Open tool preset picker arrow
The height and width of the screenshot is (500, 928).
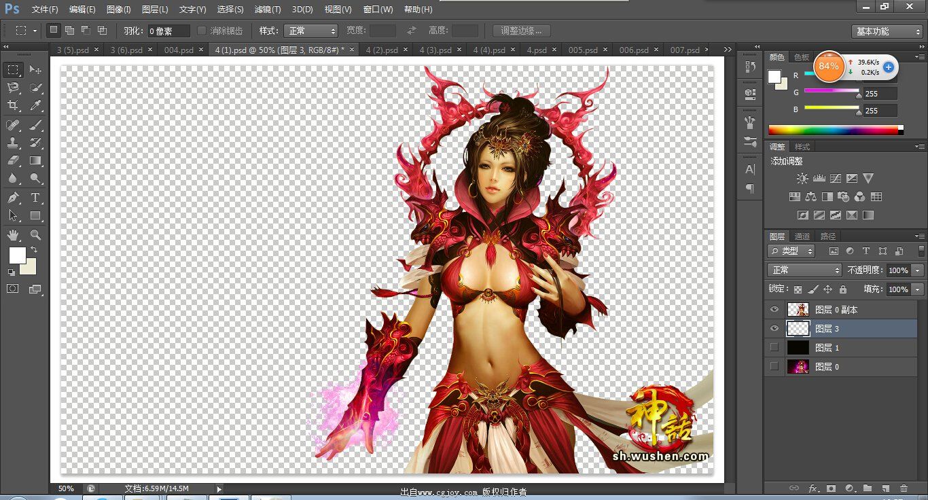[34, 31]
